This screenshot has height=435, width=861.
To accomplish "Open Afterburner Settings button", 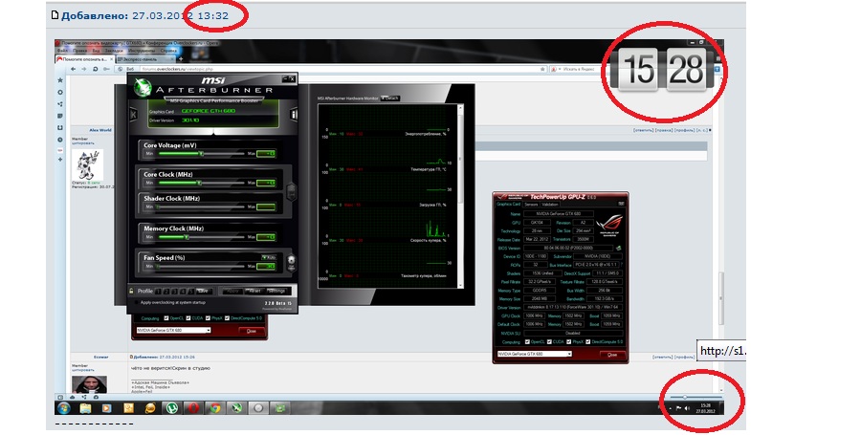I will click(276, 291).
